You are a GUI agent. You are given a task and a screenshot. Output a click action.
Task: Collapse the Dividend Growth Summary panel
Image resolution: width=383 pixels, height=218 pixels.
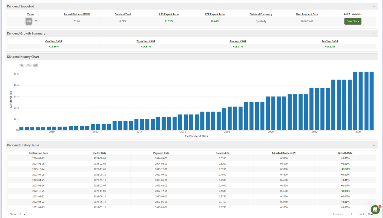(374, 34)
